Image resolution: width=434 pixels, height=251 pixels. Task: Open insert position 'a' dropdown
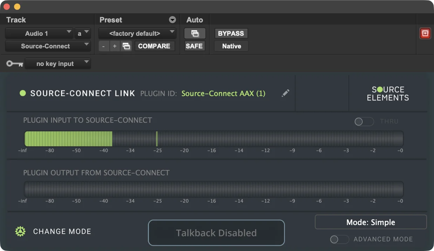click(x=83, y=34)
